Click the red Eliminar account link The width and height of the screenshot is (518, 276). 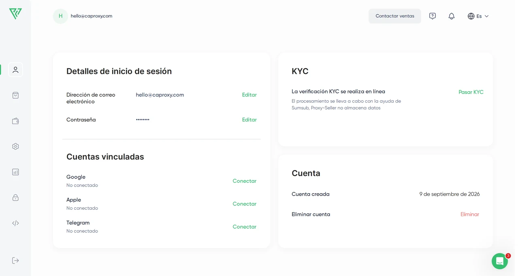click(469, 215)
